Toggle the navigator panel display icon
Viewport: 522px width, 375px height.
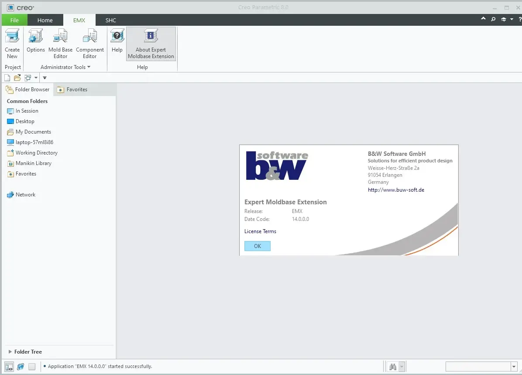[x=9, y=367]
